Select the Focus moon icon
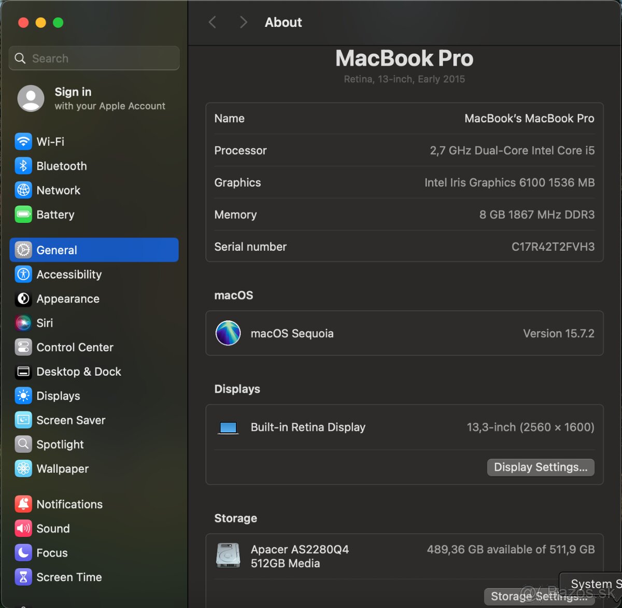This screenshot has height=608, width=622. tap(23, 553)
